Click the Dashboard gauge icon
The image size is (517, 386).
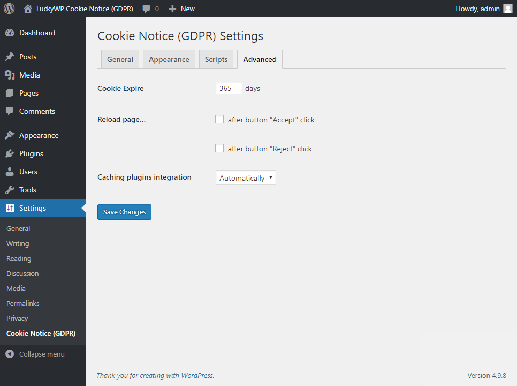(x=10, y=33)
